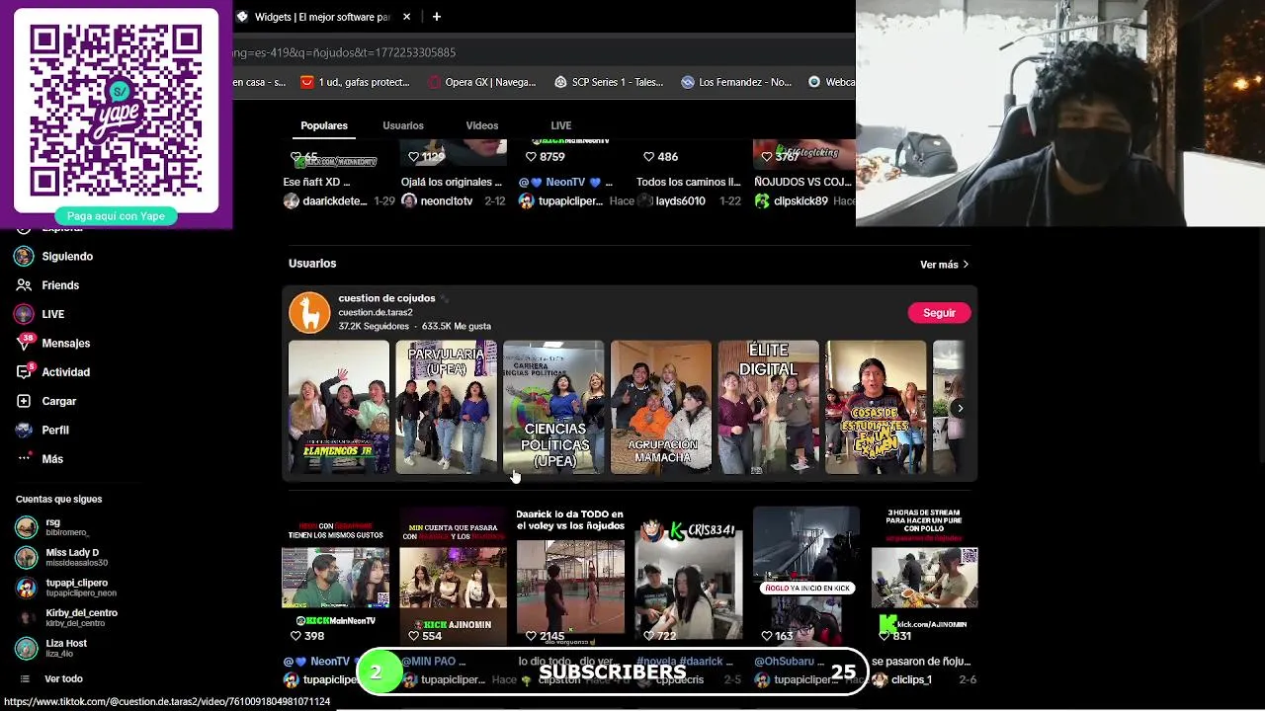
Task: Click tupapi_clipero account avatar
Action: [x=27, y=588]
